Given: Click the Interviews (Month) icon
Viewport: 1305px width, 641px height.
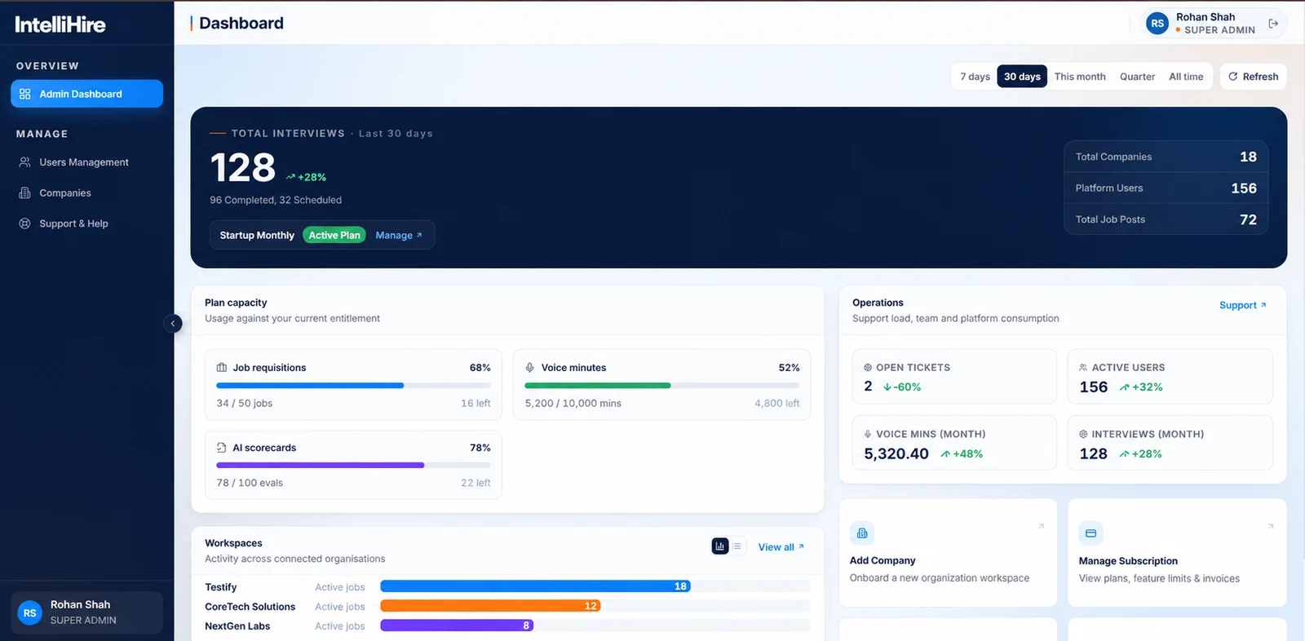Looking at the screenshot, I should click(1083, 435).
